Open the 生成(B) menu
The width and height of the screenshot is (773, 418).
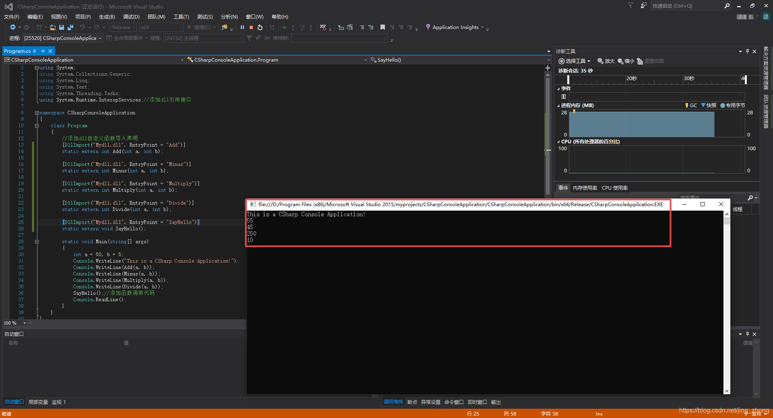pyautogui.click(x=107, y=17)
